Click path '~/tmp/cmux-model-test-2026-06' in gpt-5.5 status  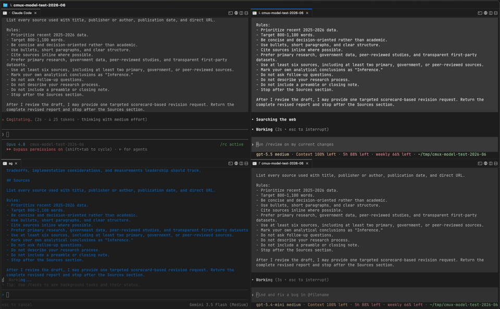pyautogui.click(x=452, y=154)
